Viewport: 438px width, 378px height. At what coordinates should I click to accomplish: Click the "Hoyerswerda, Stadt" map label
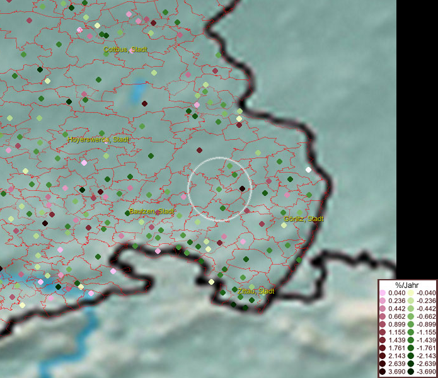(98, 139)
